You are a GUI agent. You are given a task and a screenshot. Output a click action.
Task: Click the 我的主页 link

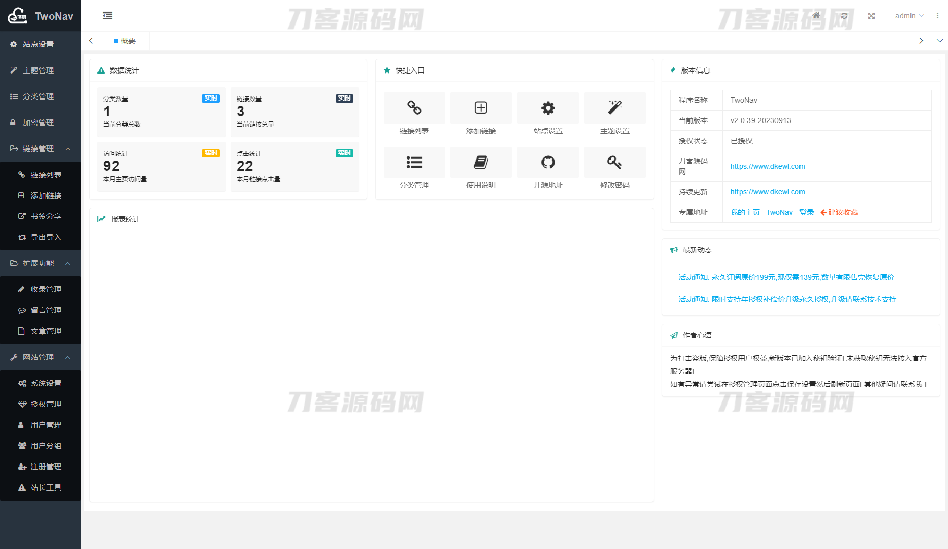pos(745,212)
